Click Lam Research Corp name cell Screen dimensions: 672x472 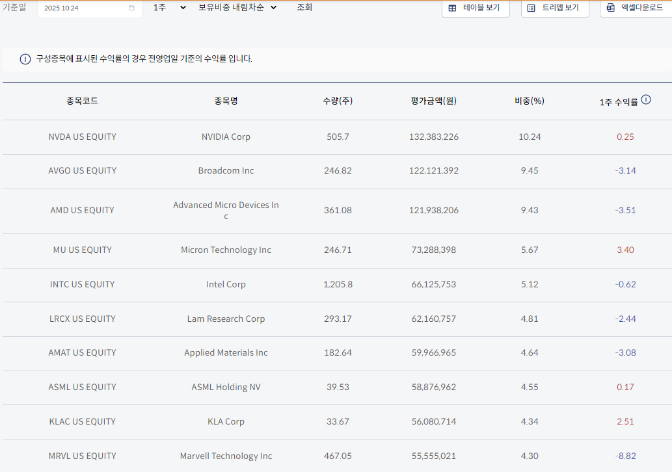coord(226,319)
